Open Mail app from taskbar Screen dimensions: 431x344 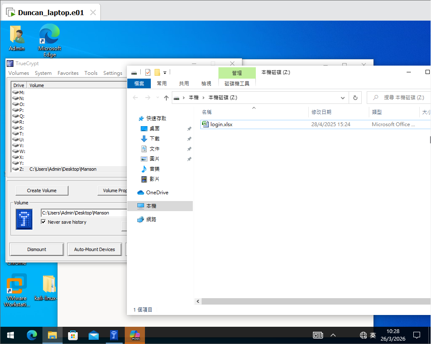coord(94,335)
